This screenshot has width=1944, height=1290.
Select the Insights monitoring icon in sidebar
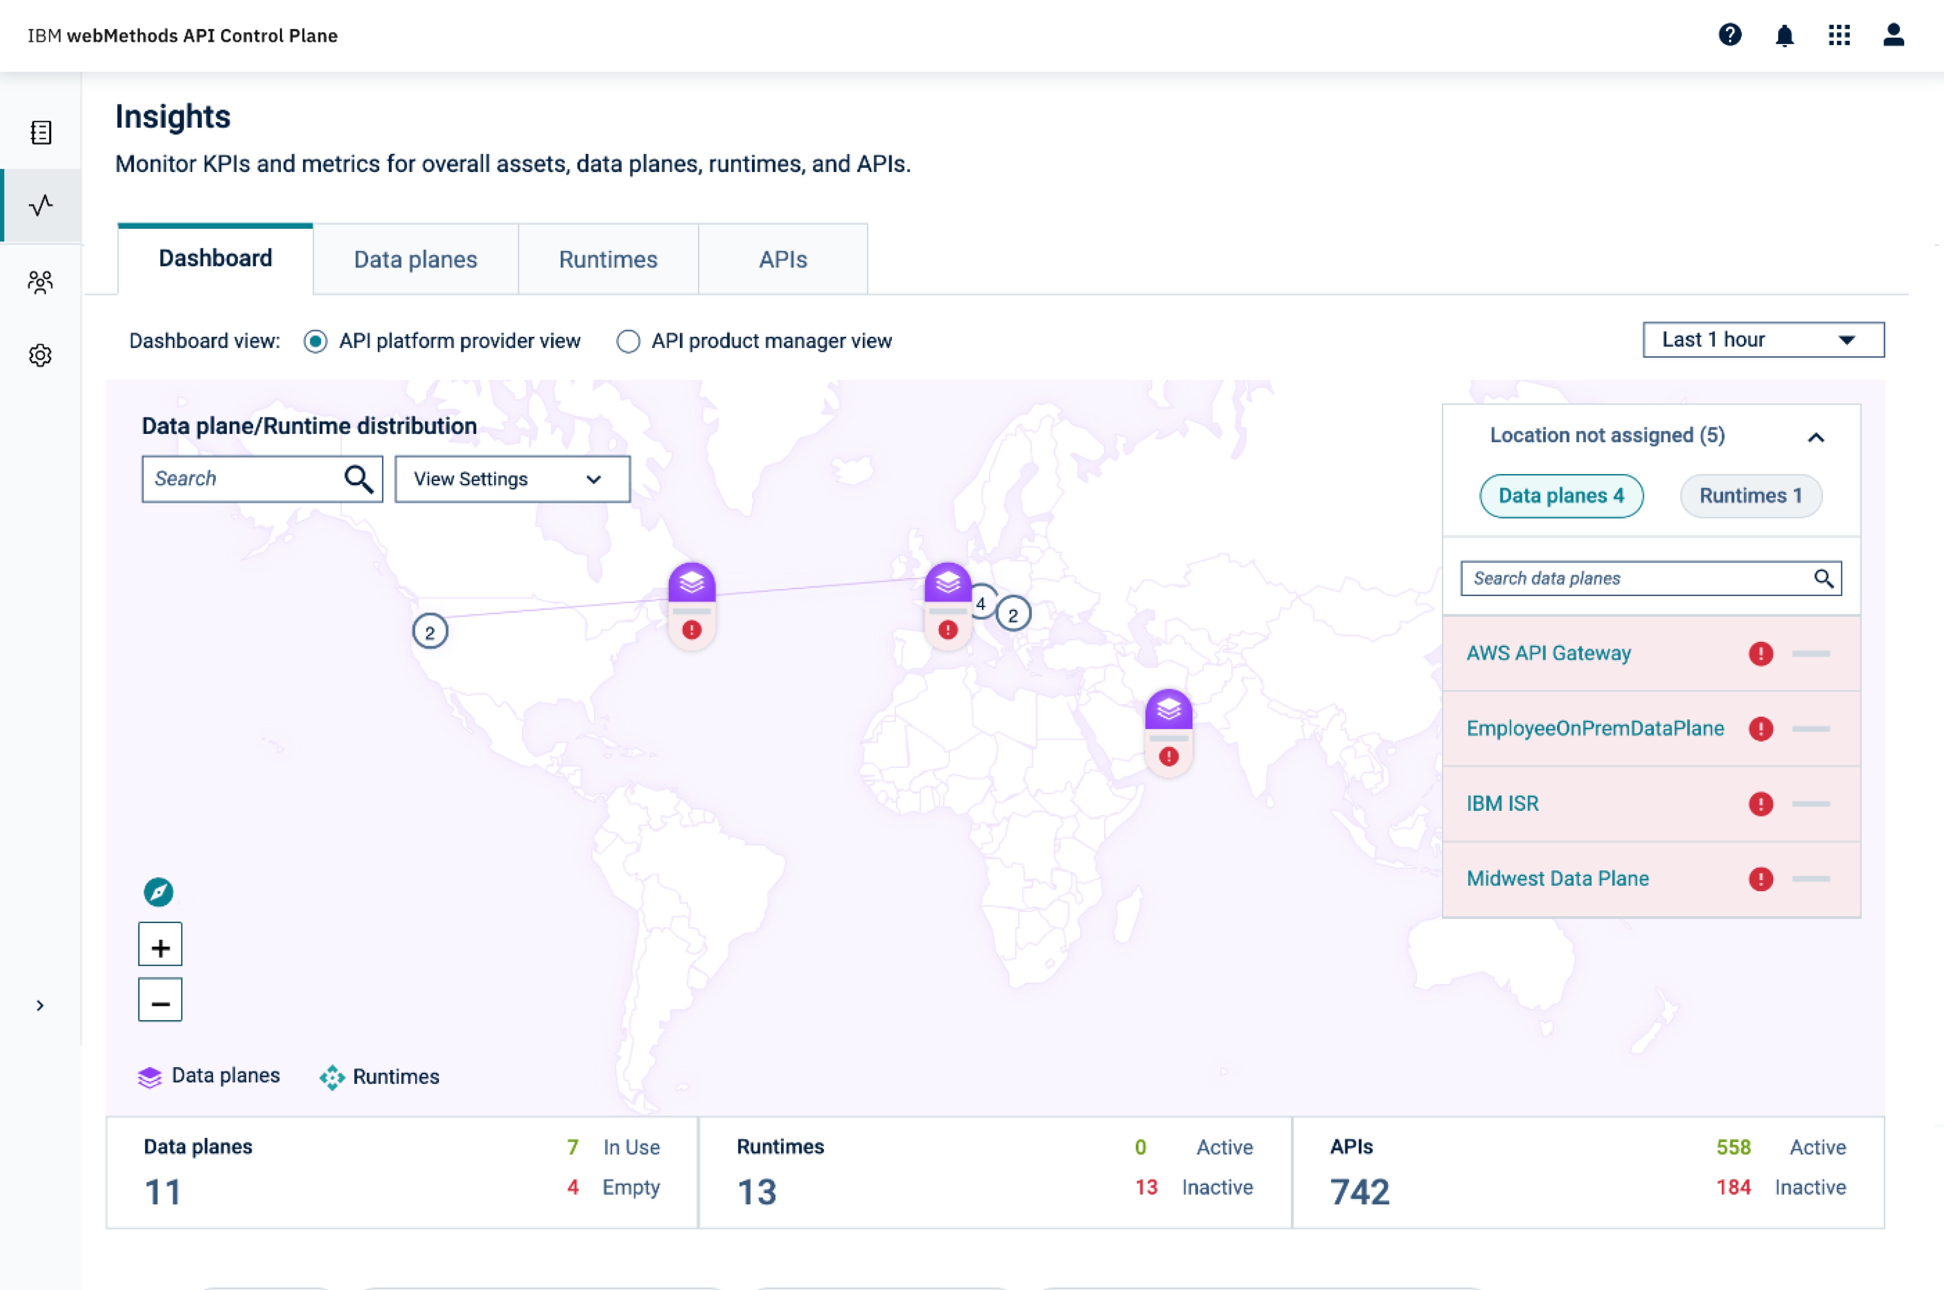(40, 205)
